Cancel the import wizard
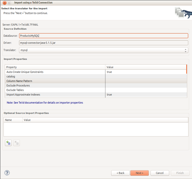This screenshot has width=192, height=179. 160,173
